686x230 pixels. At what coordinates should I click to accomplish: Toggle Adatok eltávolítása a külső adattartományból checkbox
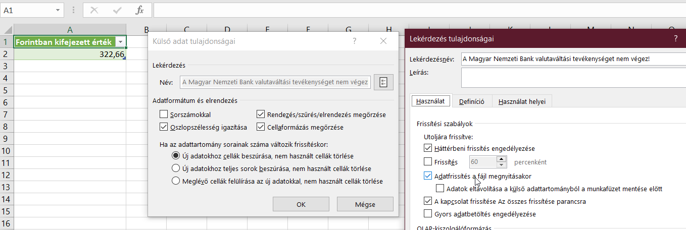click(440, 189)
